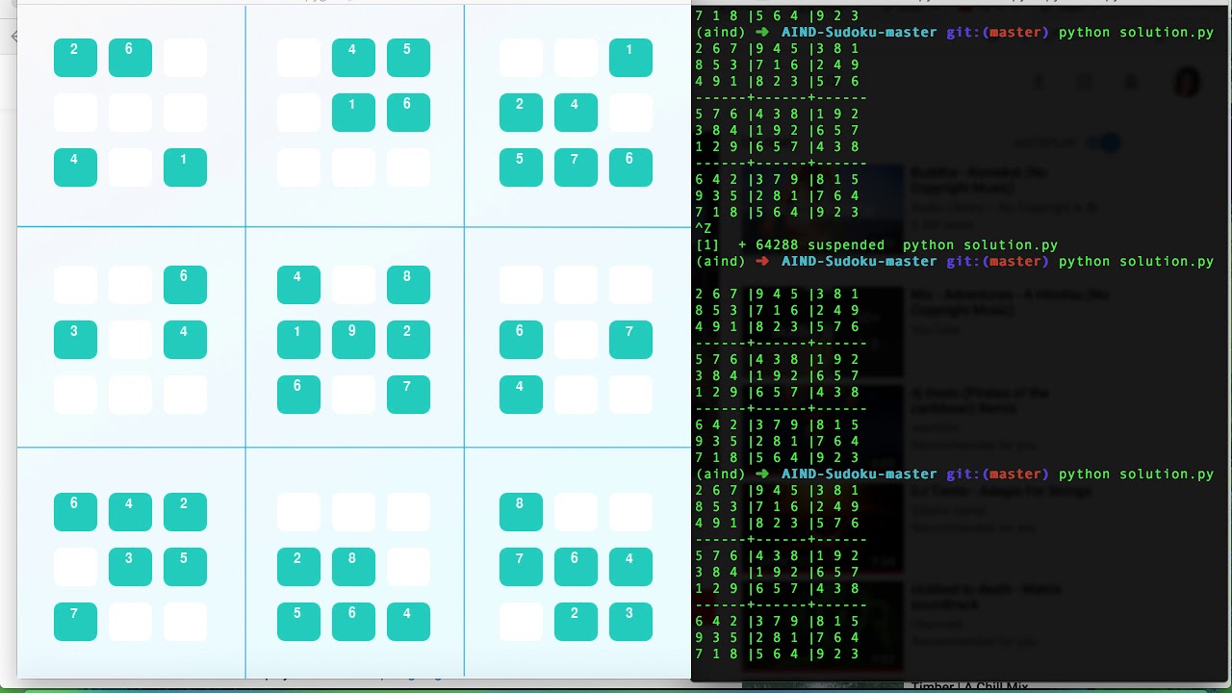Open dimmed 'DJ Tiesto - Adagio For Strings' video
The height and width of the screenshot is (693, 1232).
[1000, 491]
